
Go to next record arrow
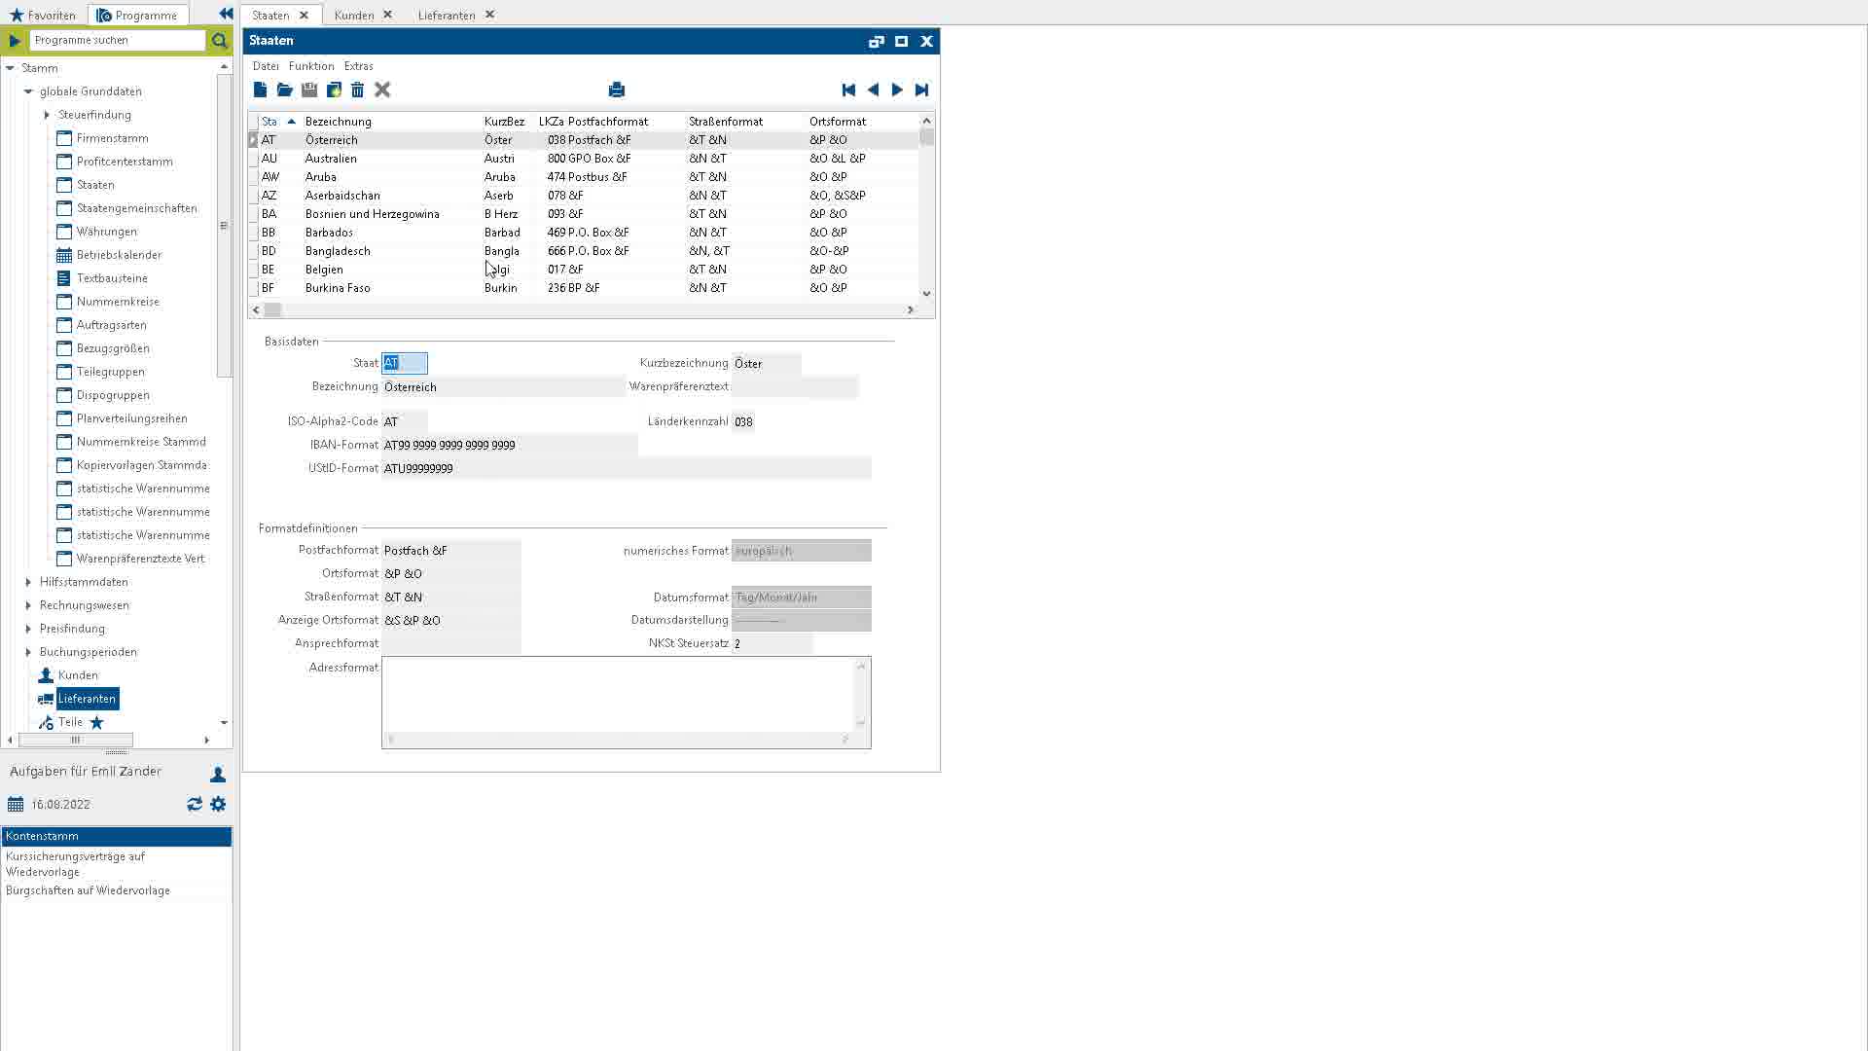(x=897, y=90)
